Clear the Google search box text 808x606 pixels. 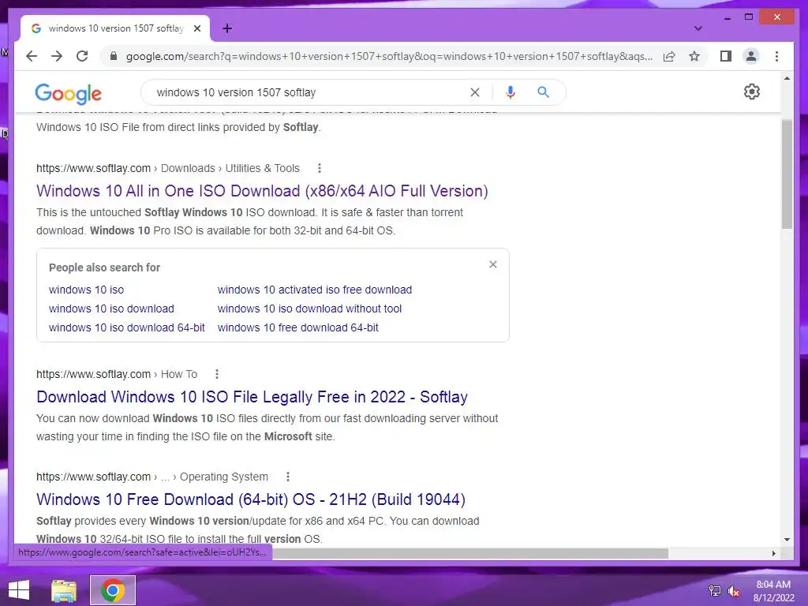coord(474,92)
